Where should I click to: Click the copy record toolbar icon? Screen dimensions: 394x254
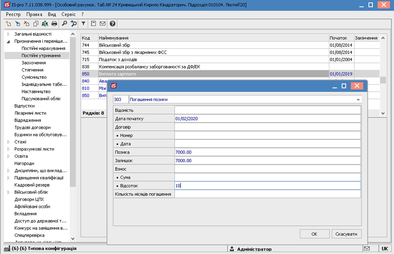(36, 24)
